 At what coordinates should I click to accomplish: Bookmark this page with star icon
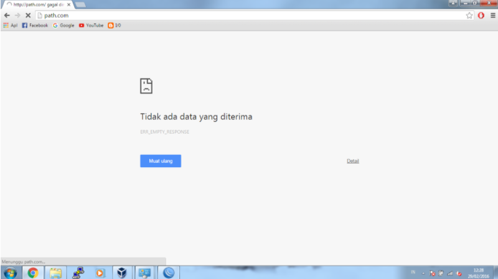pyautogui.click(x=469, y=15)
